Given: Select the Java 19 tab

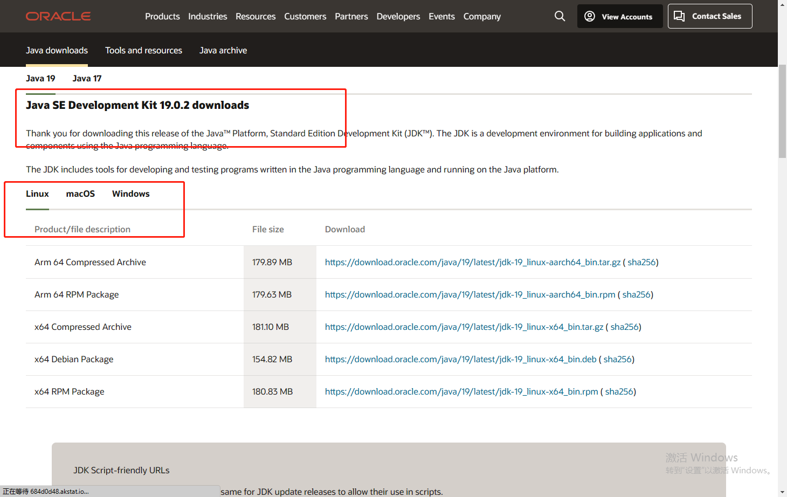Looking at the screenshot, I should point(40,78).
